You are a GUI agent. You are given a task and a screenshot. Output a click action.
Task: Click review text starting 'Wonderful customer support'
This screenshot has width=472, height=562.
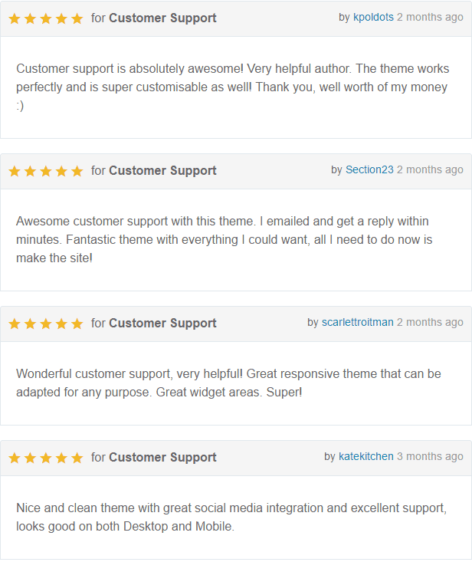point(228,383)
